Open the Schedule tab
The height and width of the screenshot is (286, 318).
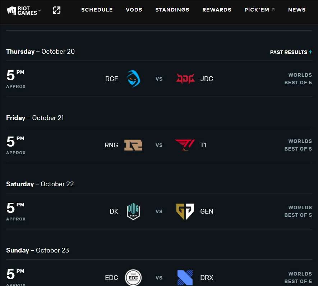pyautogui.click(x=97, y=10)
